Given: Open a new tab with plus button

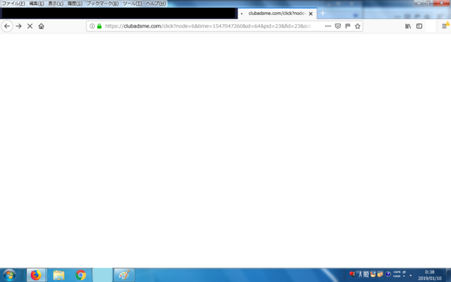Looking at the screenshot, I should (323, 13).
